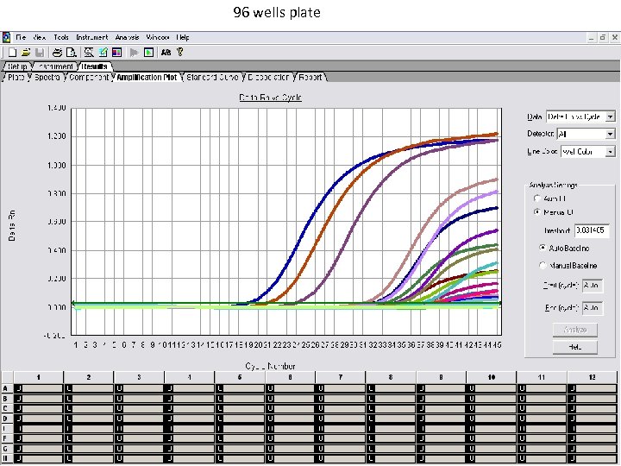Select the Amplification Plot sub-tab
The width and height of the screenshot is (621, 466).
click(x=147, y=78)
